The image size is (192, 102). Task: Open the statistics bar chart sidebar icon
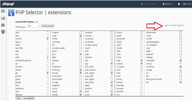click(x=3, y=18)
